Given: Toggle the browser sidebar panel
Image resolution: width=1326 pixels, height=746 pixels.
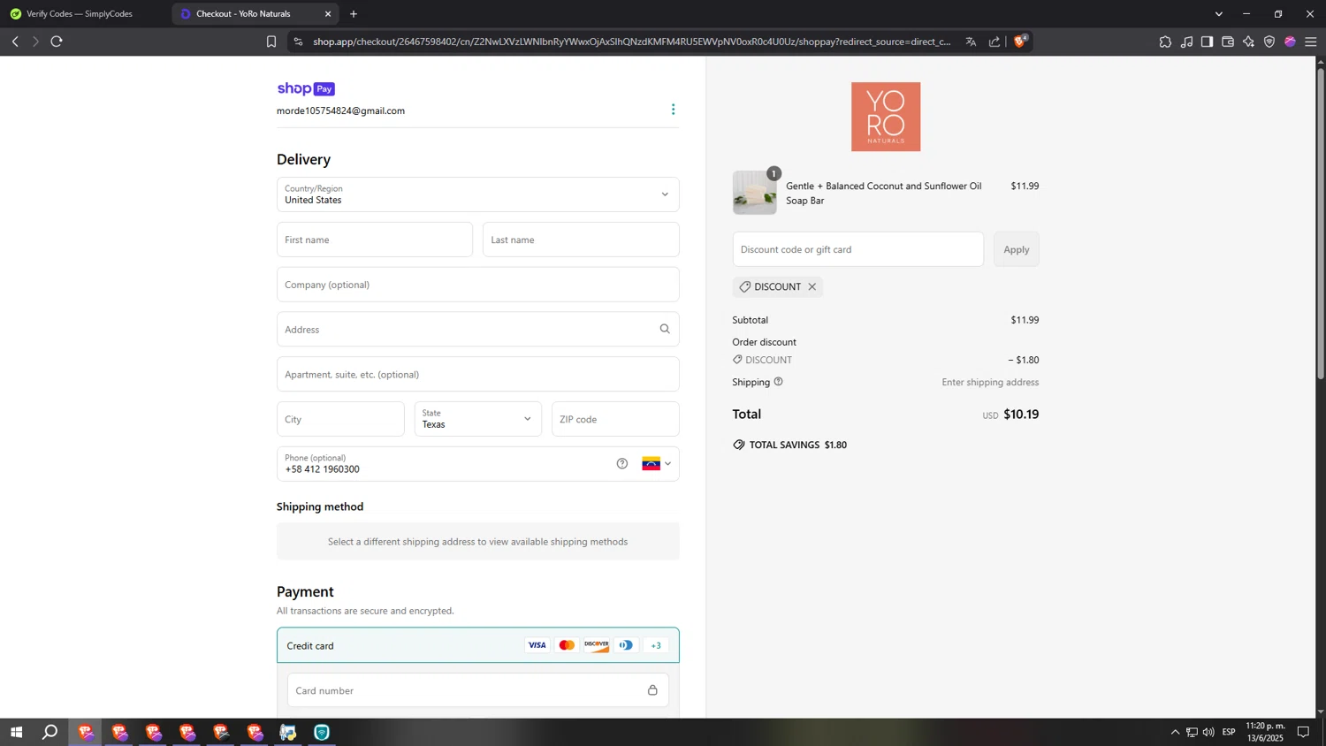Looking at the screenshot, I should pyautogui.click(x=1207, y=42).
